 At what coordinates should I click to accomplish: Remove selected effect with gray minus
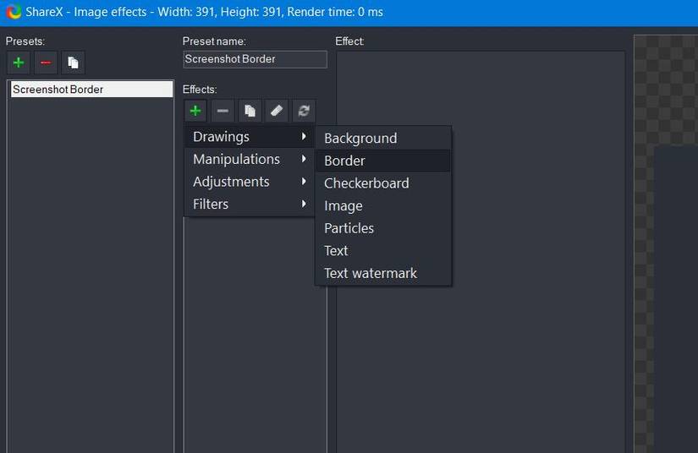[223, 111]
